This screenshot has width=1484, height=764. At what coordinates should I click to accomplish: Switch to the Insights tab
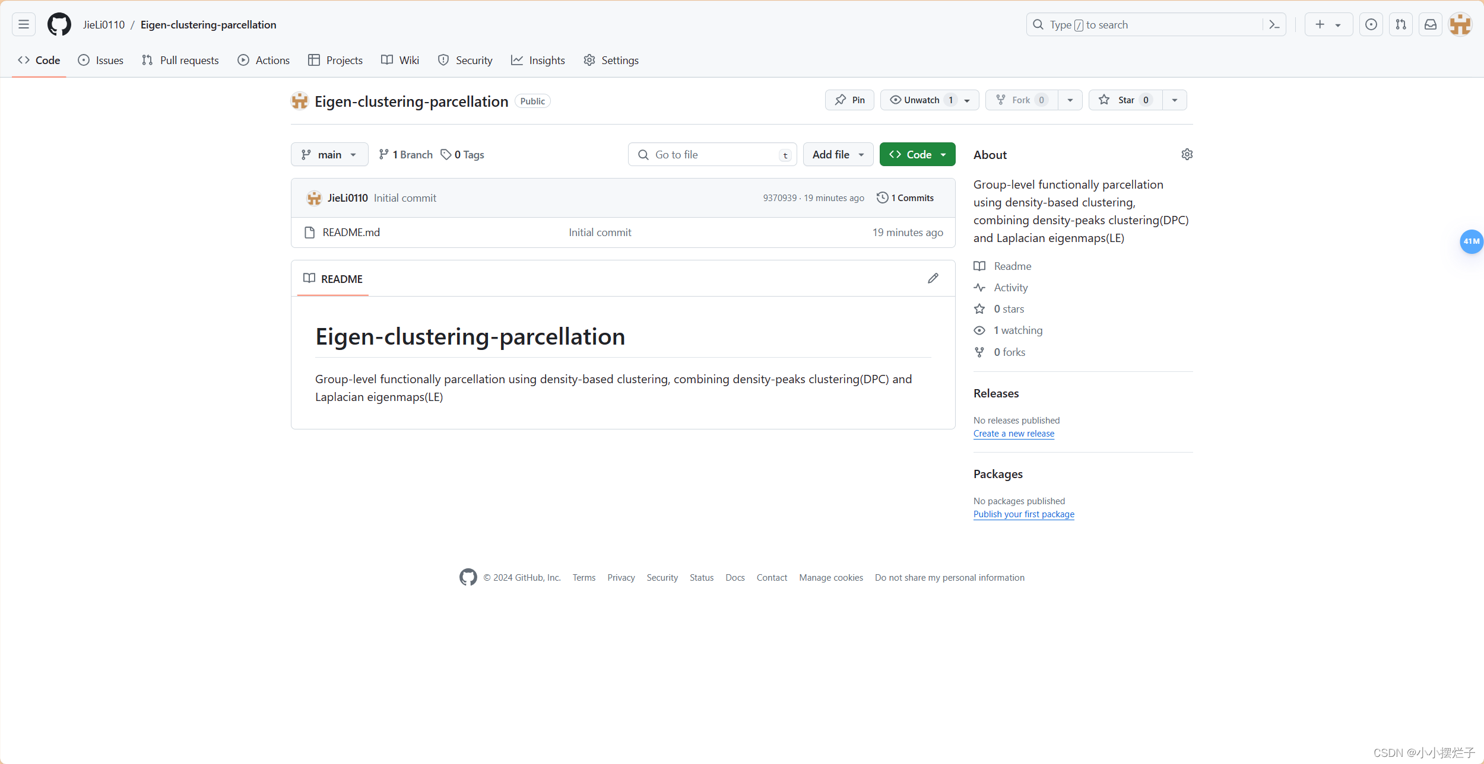(x=538, y=60)
